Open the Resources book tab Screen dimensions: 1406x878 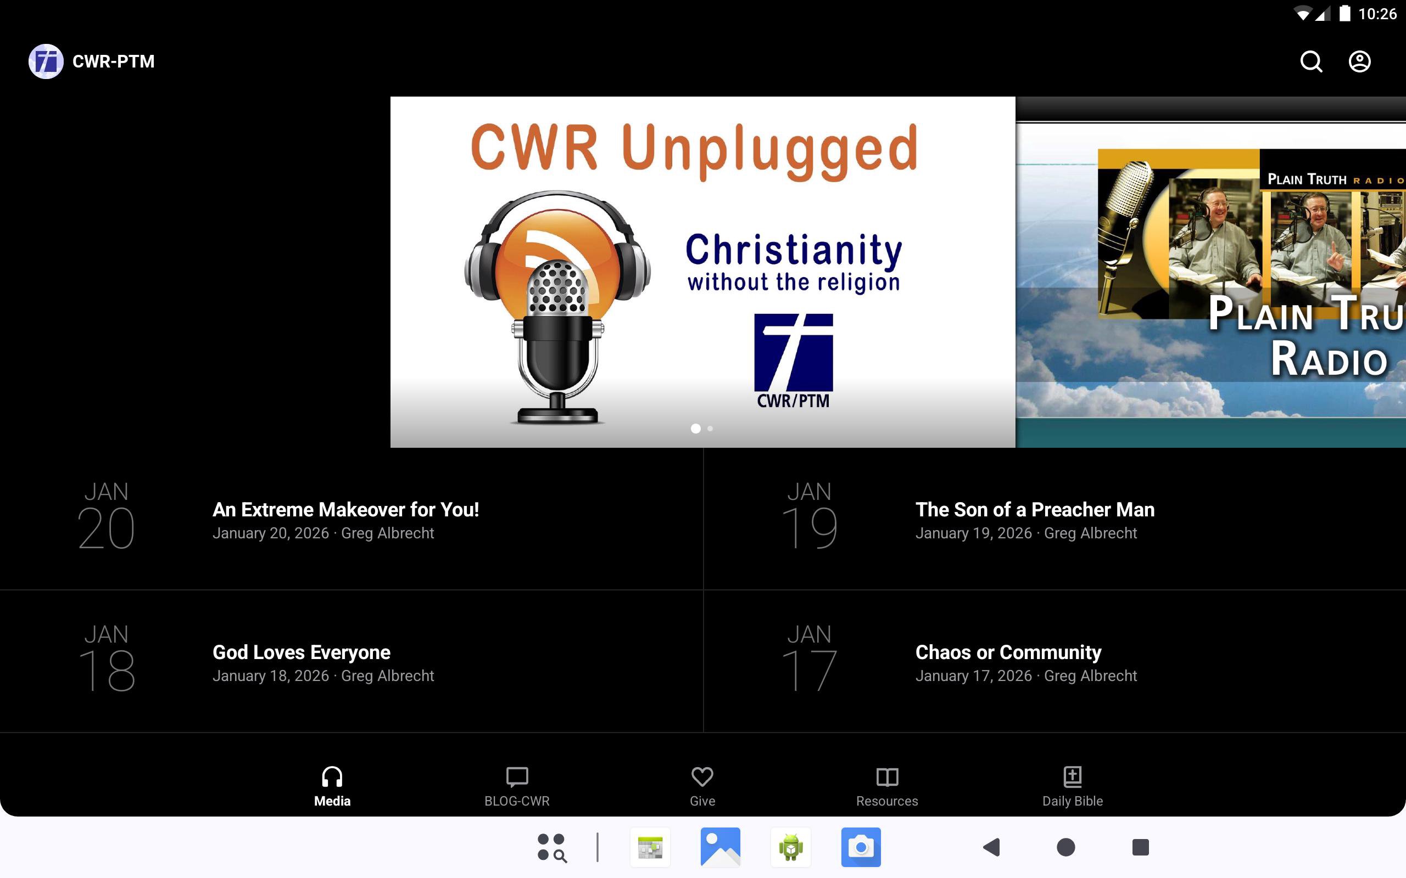[x=886, y=786]
